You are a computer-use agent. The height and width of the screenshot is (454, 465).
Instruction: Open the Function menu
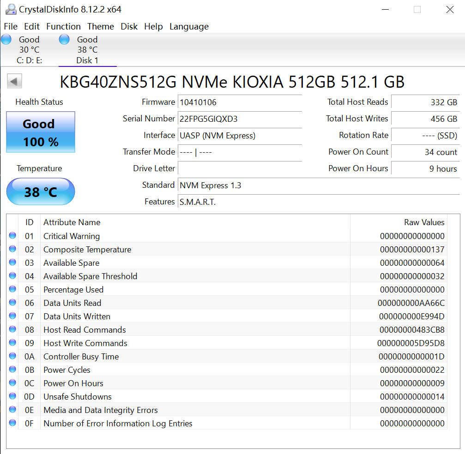pyautogui.click(x=63, y=26)
